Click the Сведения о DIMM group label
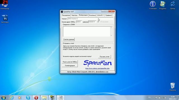The width and height of the screenshot is (179, 100). click(x=69, y=24)
